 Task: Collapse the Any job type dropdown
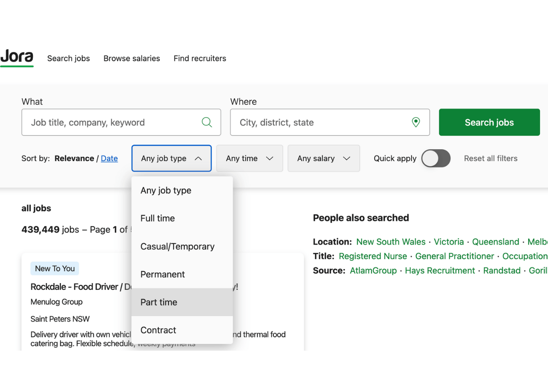click(171, 158)
